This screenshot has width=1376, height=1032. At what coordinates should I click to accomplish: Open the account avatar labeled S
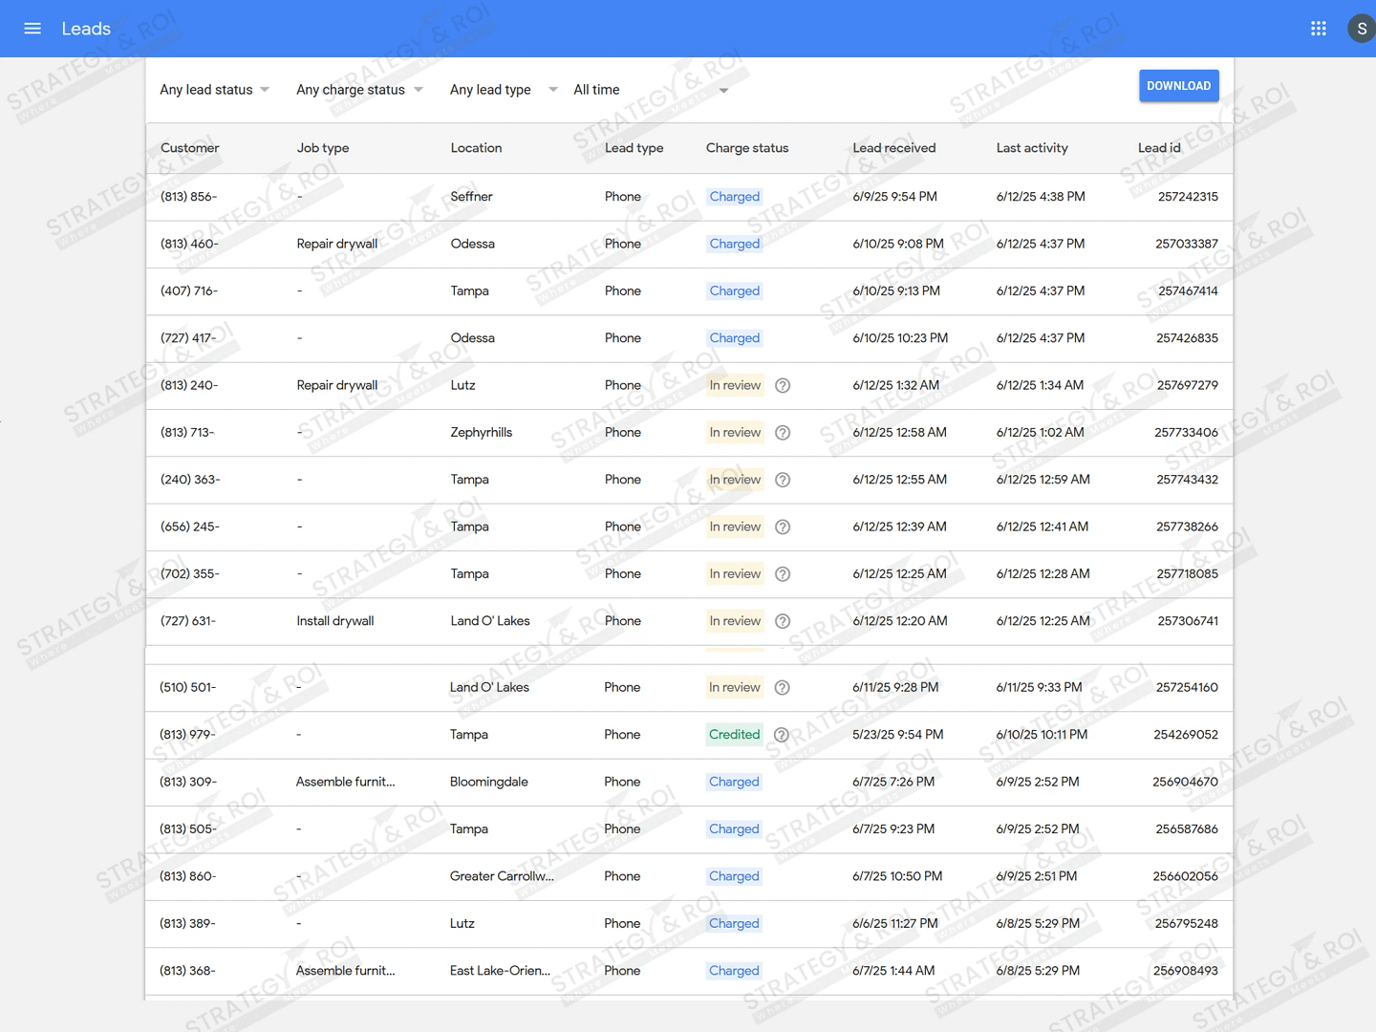(1361, 29)
